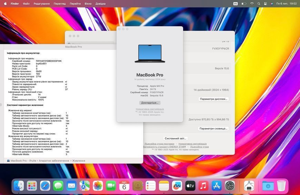Open the Trash in the Dock

coord(281,186)
